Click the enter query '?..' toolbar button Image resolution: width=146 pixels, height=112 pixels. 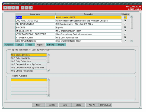[x=23, y=8]
